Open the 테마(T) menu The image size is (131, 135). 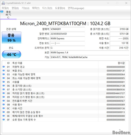(x=36, y=8)
